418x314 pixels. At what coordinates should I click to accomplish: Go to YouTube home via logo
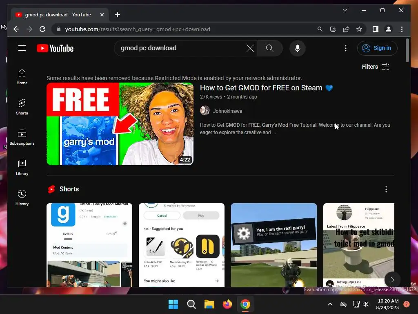(55, 48)
